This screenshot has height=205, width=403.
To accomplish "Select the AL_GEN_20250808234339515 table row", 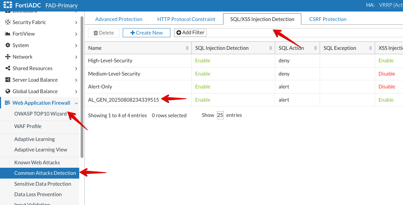I will point(123,100).
